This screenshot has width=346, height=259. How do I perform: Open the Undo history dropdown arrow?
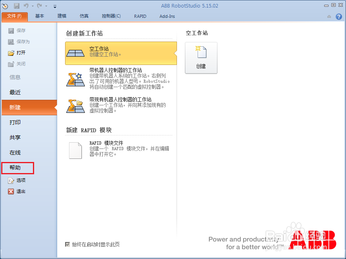point(33,6)
